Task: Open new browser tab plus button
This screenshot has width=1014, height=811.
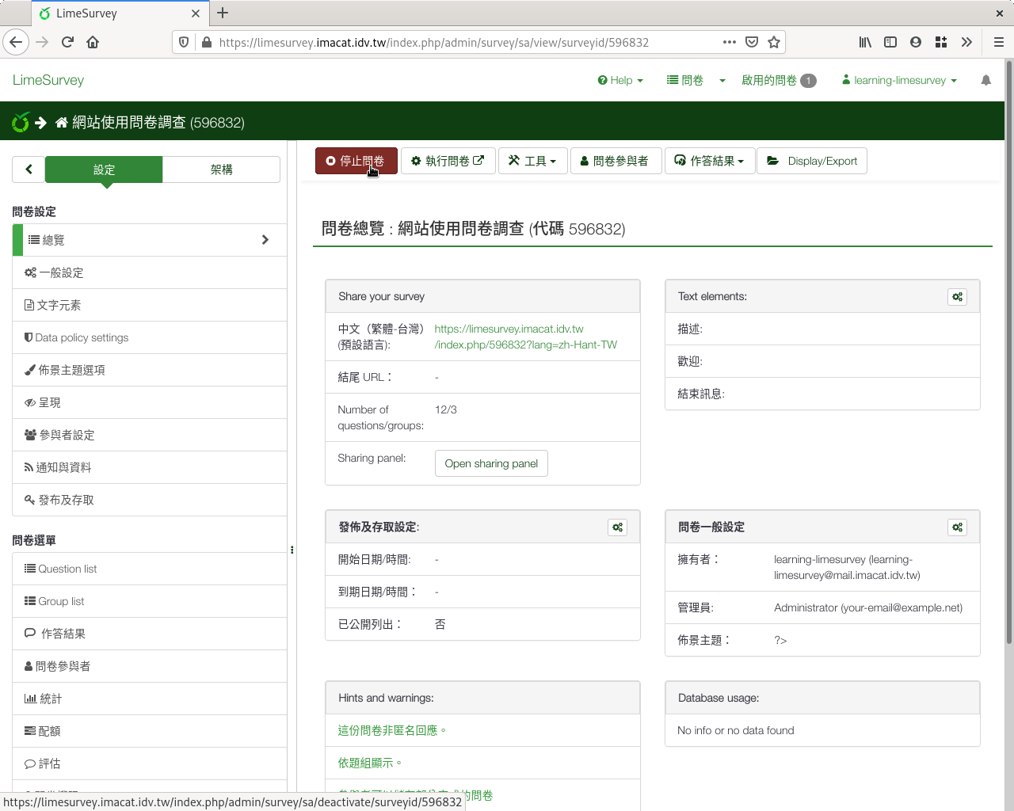Action: click(x=223, y=13)
